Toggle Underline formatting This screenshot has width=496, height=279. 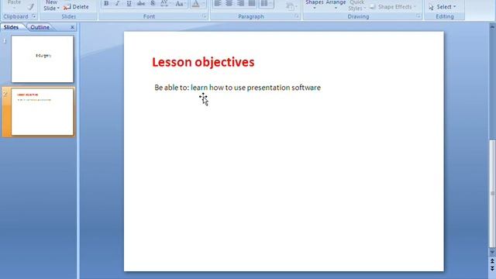point(129,3)
